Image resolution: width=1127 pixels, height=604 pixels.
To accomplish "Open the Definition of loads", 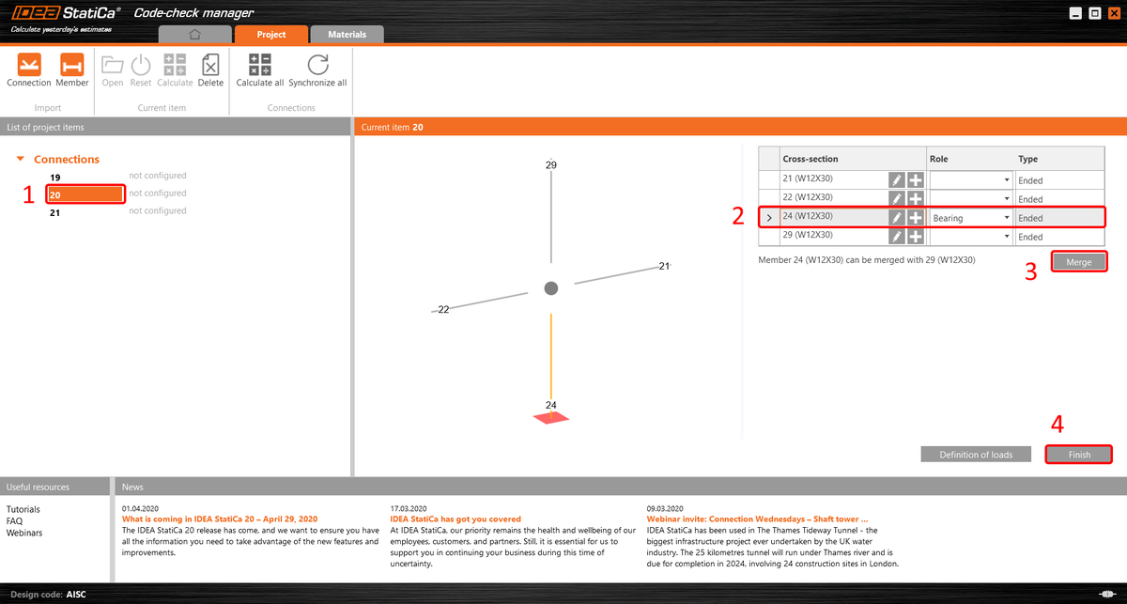I will 976,454.
